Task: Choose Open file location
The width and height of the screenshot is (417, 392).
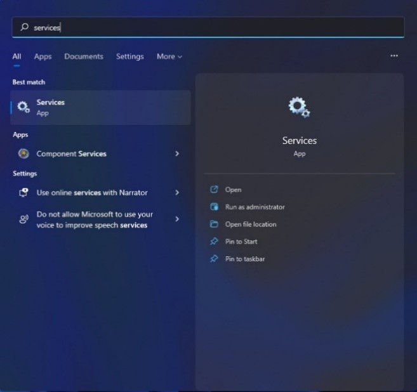Action: (251, 225)
